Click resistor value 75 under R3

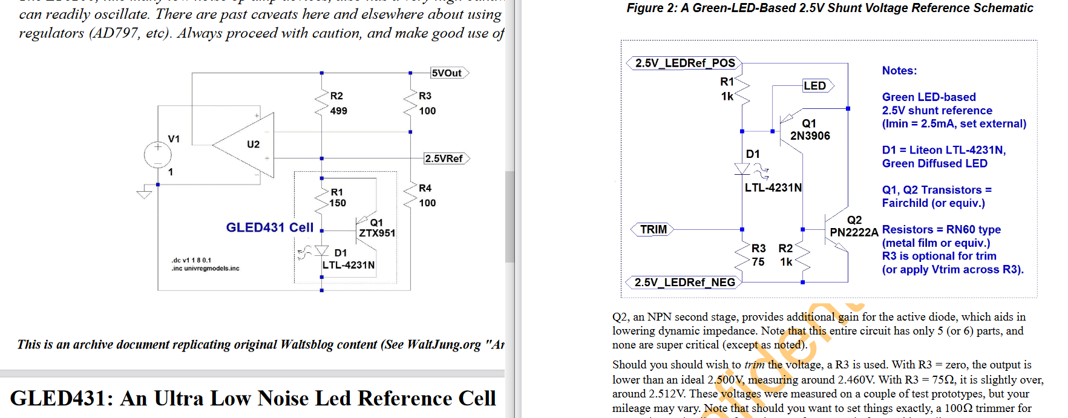point(758,262)
